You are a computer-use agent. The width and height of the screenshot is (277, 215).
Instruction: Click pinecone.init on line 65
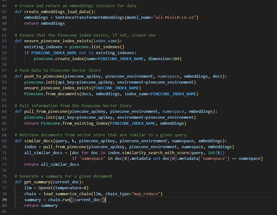[x=40, y=117]
